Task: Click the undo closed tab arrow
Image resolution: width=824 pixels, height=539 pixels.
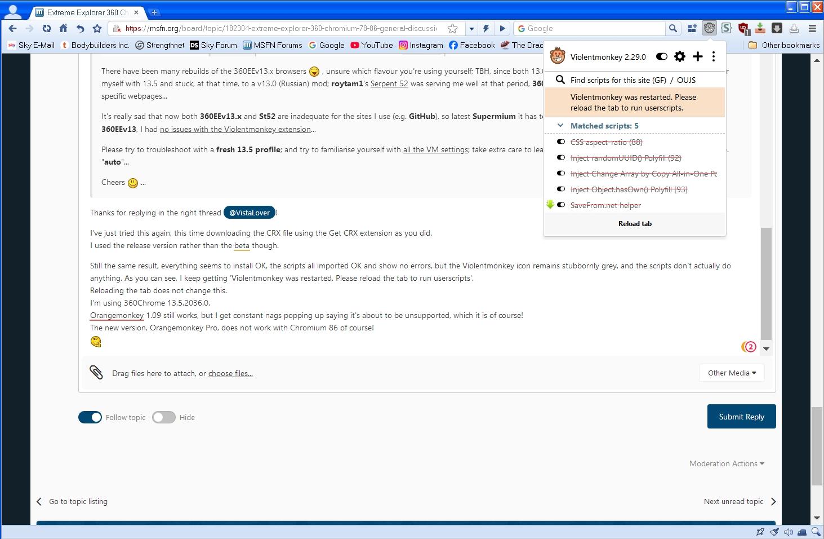Action: tap(80, 28)
